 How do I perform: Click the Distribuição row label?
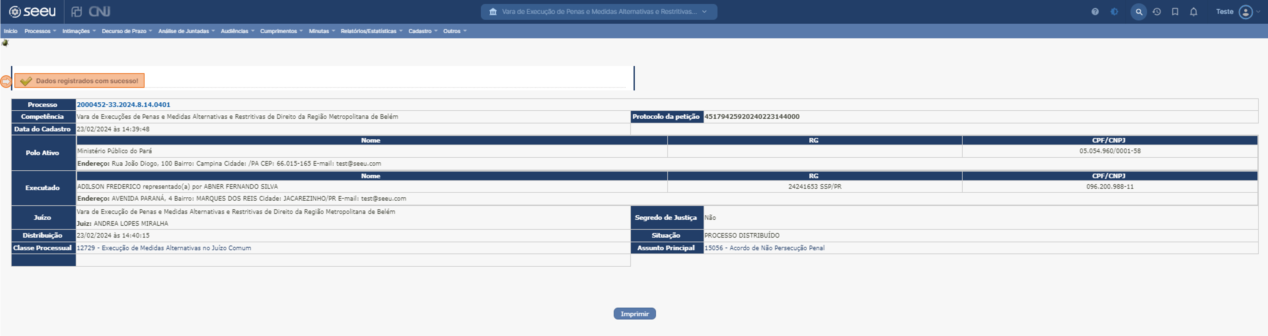pos(43,236)
